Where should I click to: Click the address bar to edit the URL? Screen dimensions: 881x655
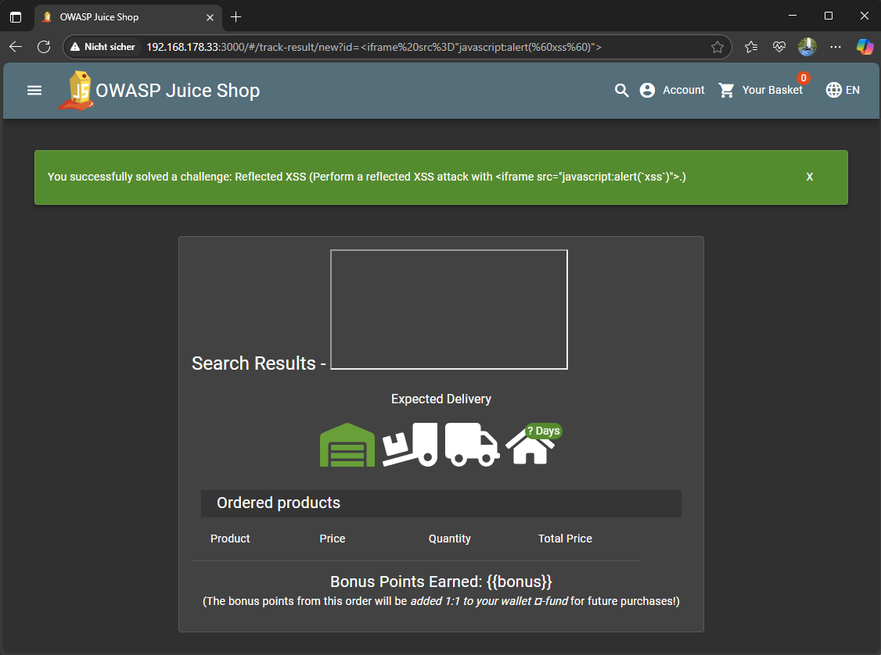430,47
